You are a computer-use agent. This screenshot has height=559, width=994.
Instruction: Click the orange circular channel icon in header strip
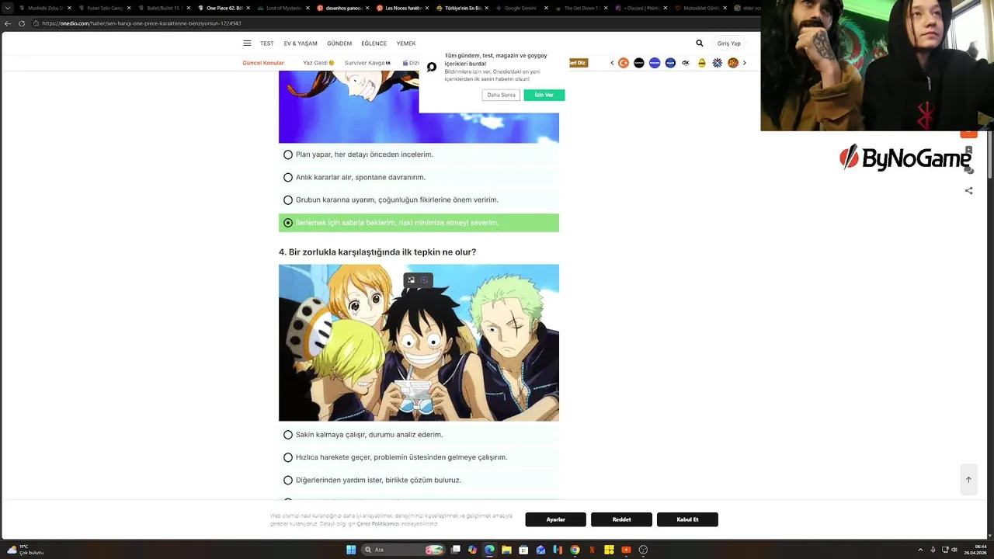623,63
